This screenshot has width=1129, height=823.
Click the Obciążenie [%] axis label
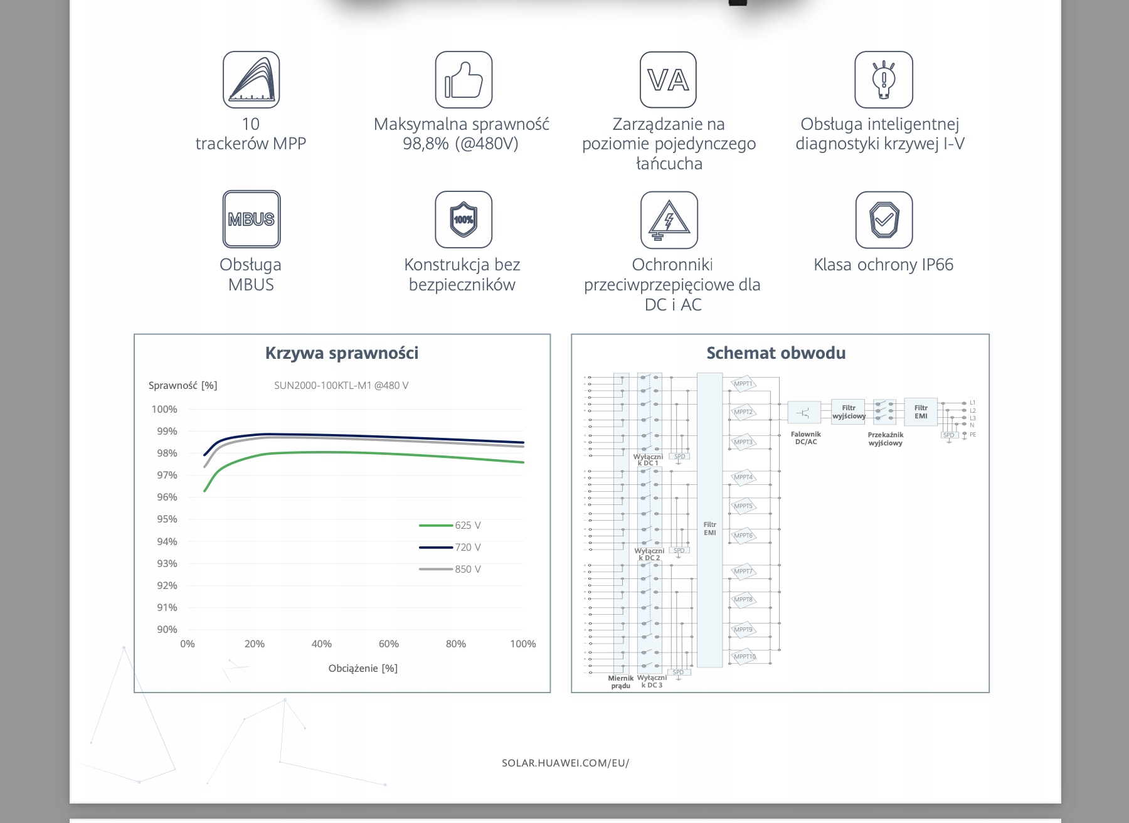[363, 668]
